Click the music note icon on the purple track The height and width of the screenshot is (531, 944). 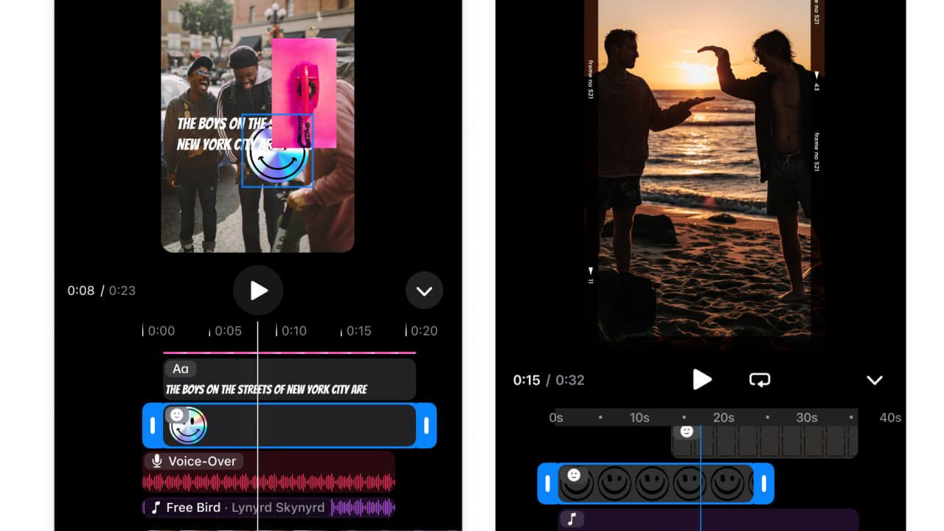pyautogui.click(x=572, y=519)
